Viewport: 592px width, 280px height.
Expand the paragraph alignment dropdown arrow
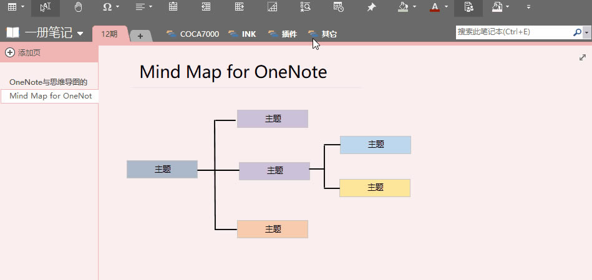[x=150, y=7]
